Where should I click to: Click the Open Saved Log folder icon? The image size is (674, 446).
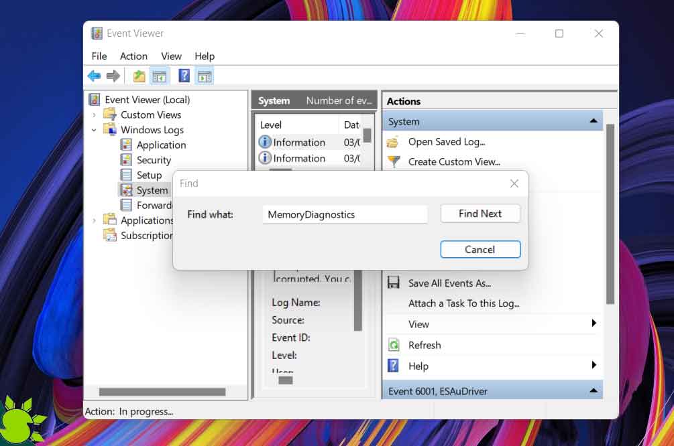[x=394, y=142]
